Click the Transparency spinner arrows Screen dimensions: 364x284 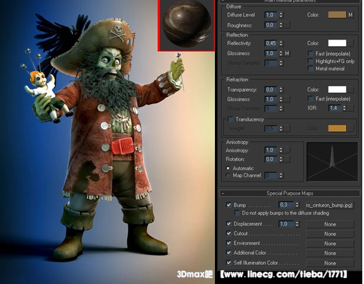click(x=281, y=90)
